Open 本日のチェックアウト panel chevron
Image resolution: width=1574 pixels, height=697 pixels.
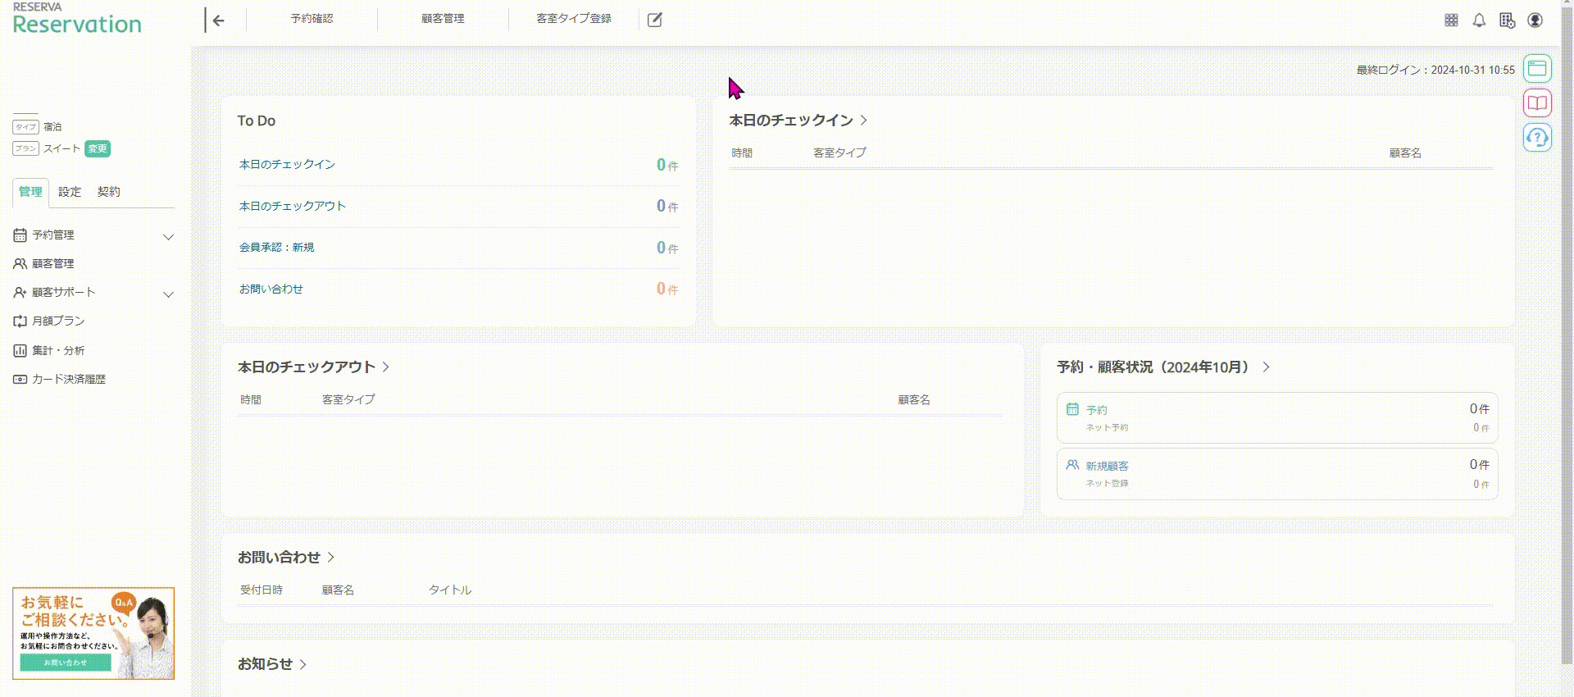click(385, 367)
